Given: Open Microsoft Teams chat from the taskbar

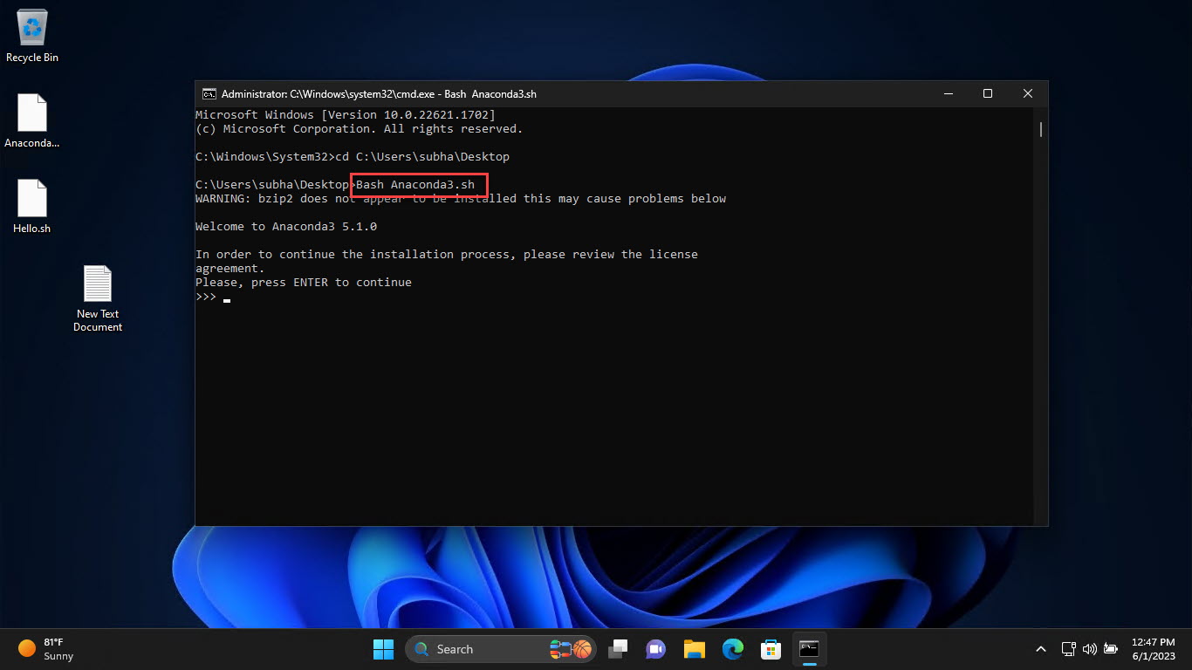Looking at the screenshot, I should point(654,649).
